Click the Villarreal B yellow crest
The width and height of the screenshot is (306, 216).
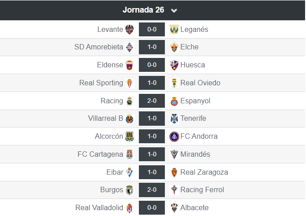point(129,119)
